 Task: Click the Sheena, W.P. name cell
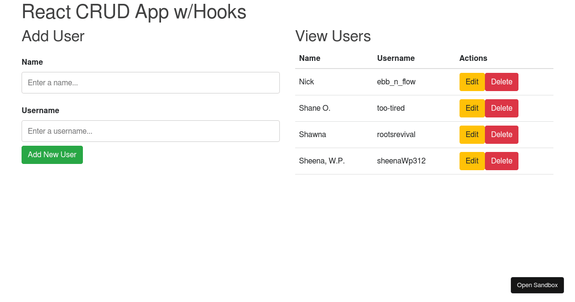click(322, 161)
